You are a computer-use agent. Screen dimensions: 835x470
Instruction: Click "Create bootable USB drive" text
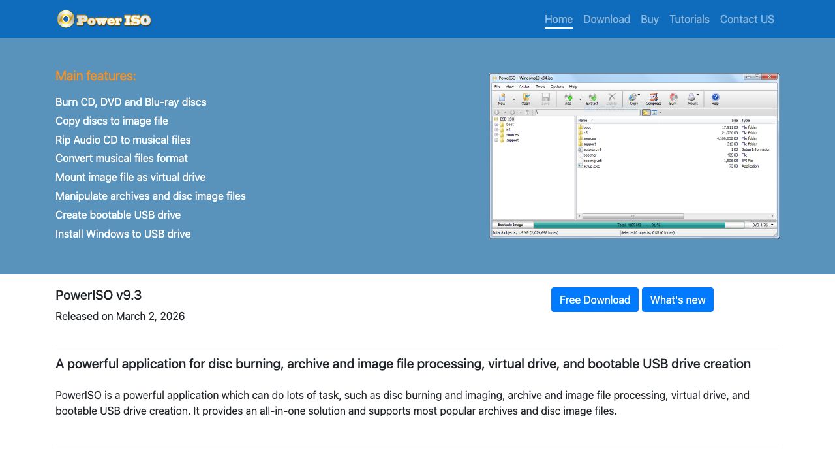118,215
